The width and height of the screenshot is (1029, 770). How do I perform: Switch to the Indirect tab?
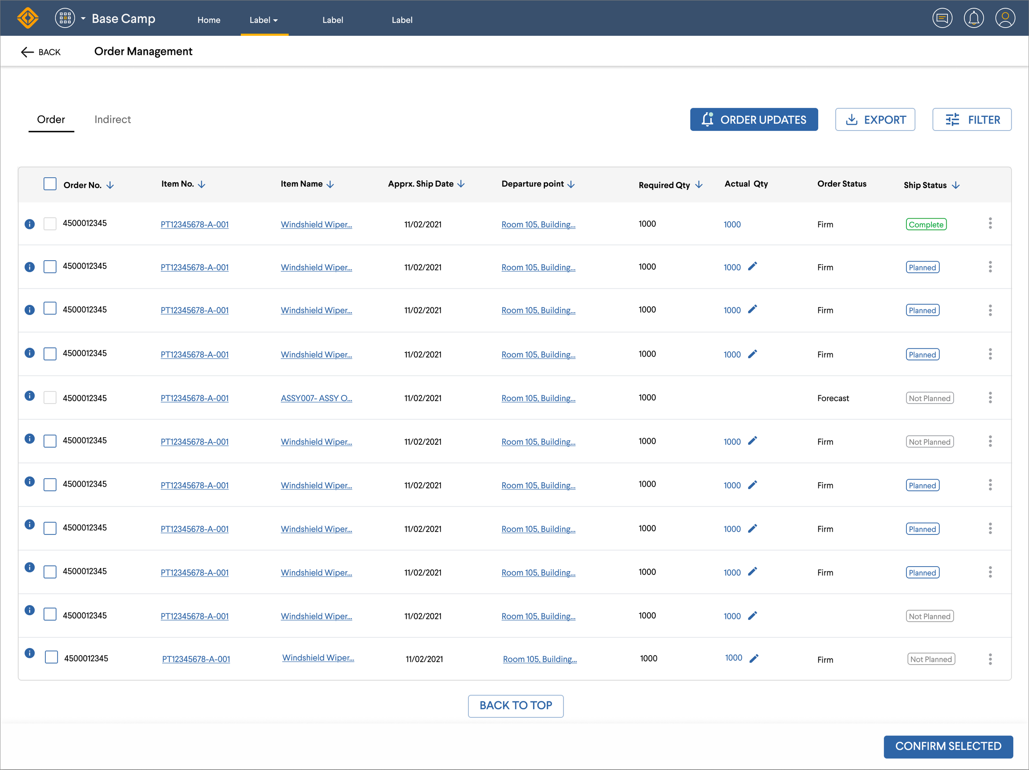click(113, 119)
